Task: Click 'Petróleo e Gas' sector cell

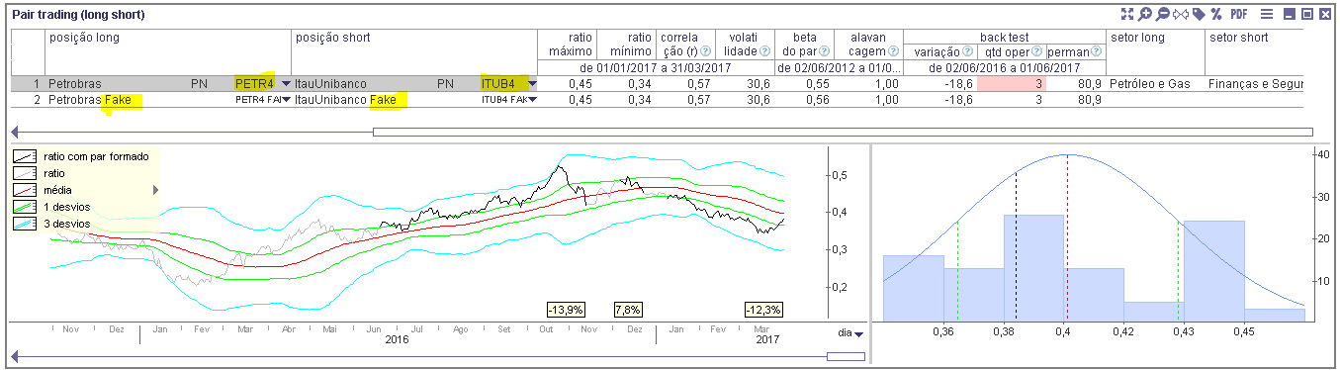Action: pos(1150,85)
